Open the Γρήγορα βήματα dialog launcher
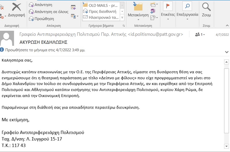 (124, 26)
